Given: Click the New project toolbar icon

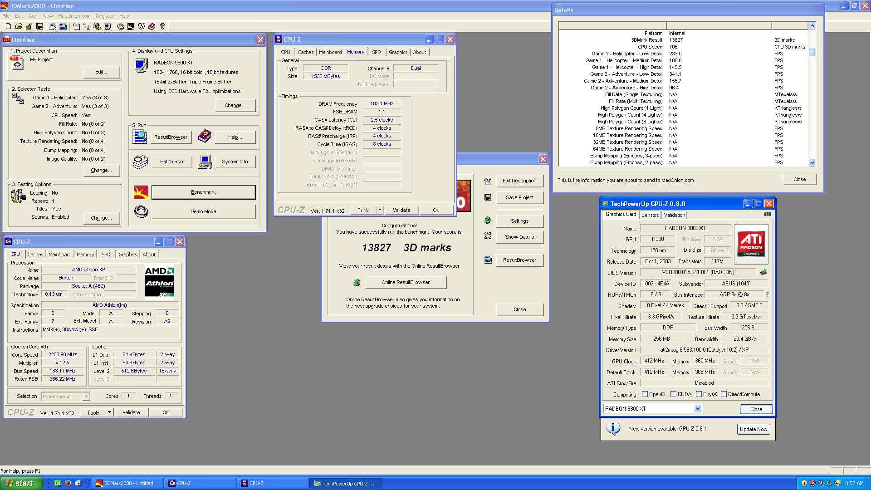Looking at the screenshot, I should tap(8, 27).
